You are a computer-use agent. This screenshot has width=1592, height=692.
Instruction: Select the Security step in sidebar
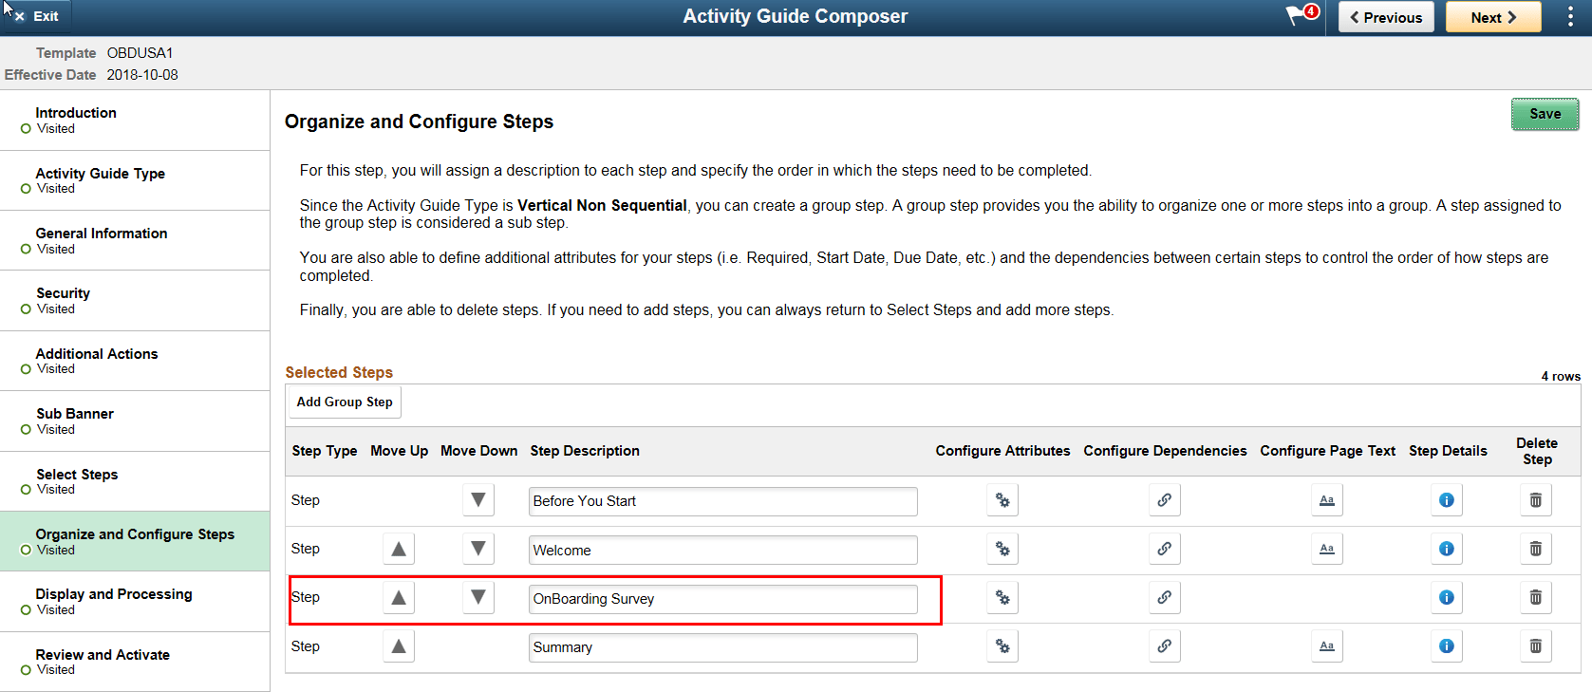tap(135, 300)
